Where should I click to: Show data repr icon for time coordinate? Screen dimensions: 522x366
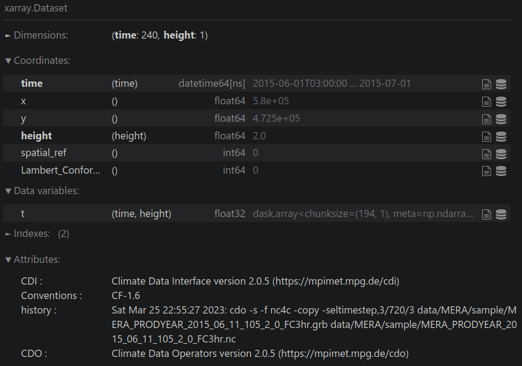pos(501,84)
